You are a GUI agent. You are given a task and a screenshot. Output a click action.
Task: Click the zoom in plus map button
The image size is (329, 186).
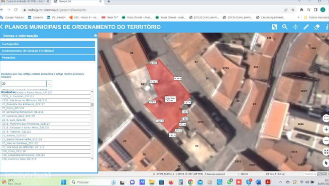click(x=326, y=129)
